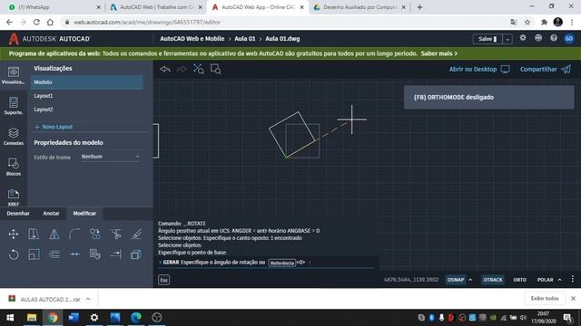Toggle POLAR in the status bar
This screenshot has width=581, height=326.
click(x=545, y=280)
